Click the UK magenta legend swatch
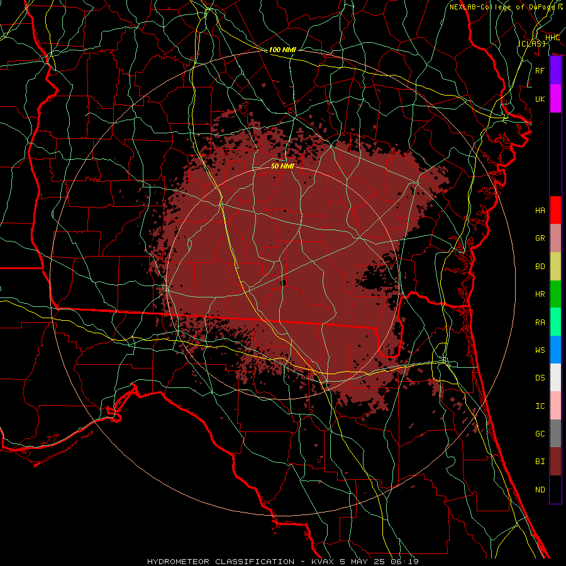 [555, 99]
